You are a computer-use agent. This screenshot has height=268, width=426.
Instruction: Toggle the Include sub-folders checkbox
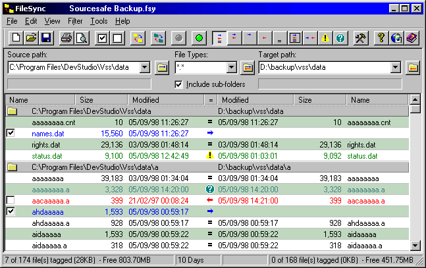tap(178, 84)
